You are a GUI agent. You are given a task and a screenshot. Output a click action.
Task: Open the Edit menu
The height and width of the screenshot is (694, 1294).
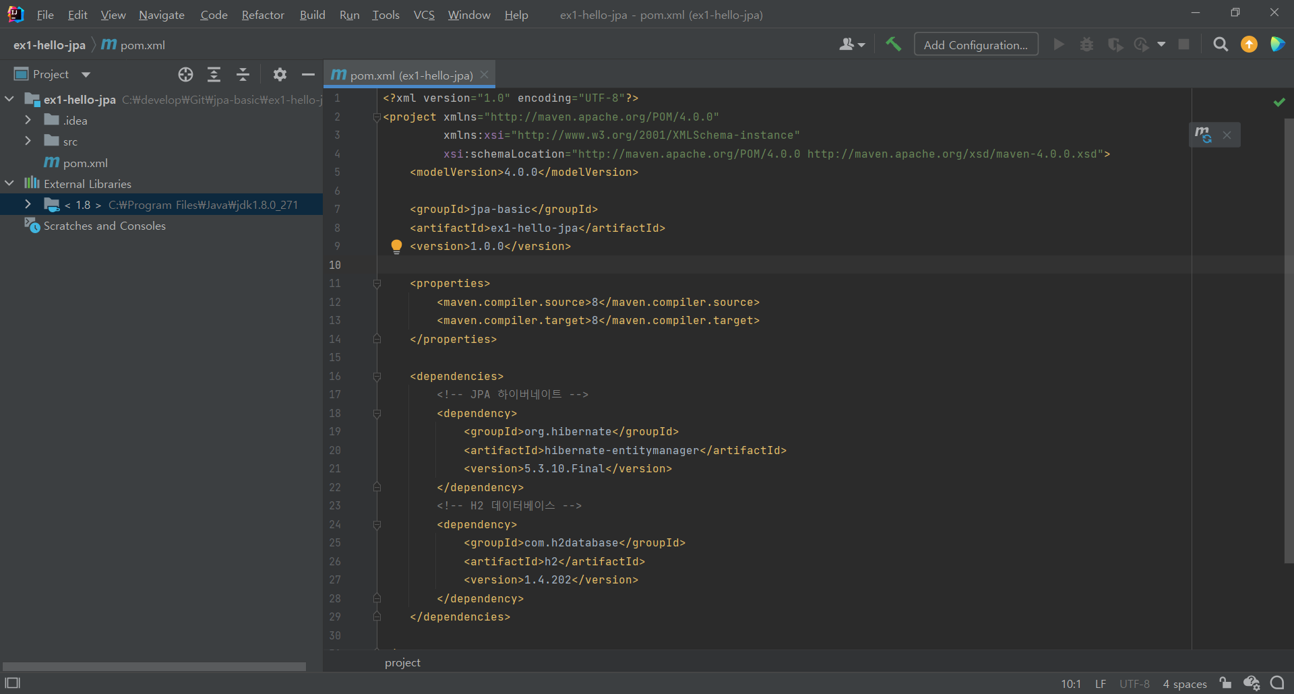coord(78,15)
